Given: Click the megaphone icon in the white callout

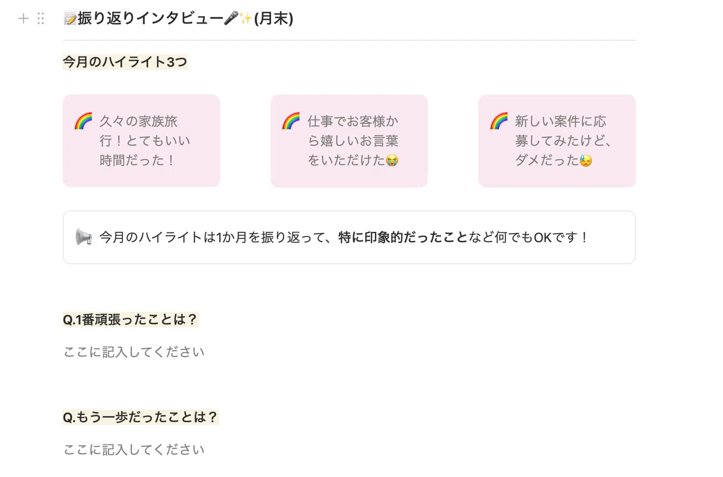Looking at the screenshot, I should coord(84,237).
